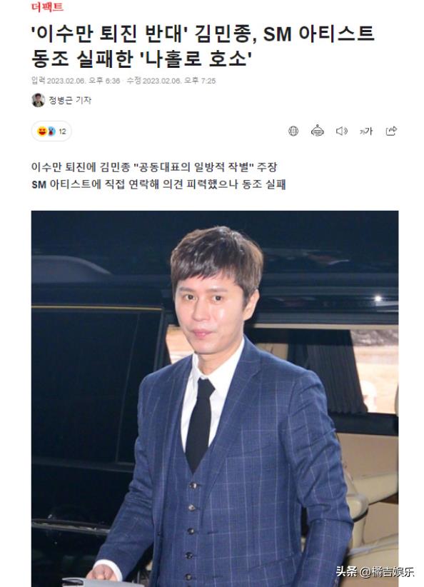
Task: Open the 가 font size icon
Action: point(366,131)
